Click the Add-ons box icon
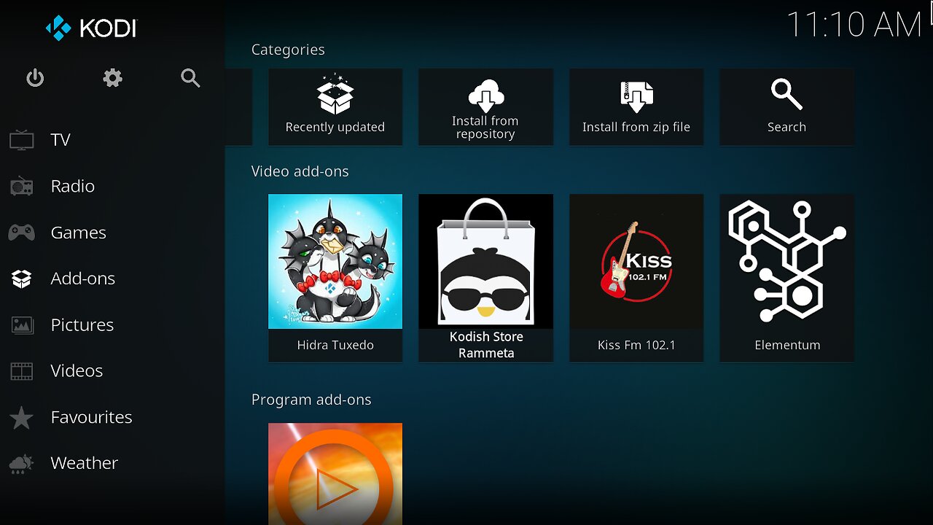933x525 pixels. (x=22, y=279)
